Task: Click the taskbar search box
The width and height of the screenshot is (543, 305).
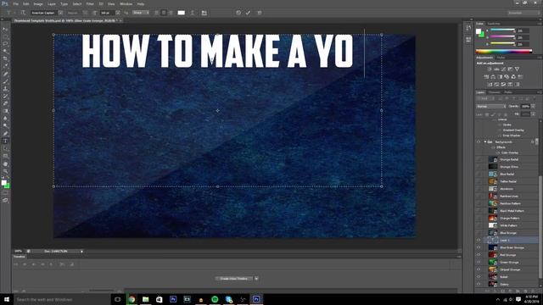Action: pyautogui.click(x=62, y=299)
